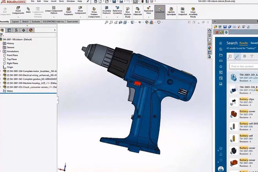This screenshot has height=172, width=258.
Task: Open the PropertyManager tab
Action: [9, 30]
